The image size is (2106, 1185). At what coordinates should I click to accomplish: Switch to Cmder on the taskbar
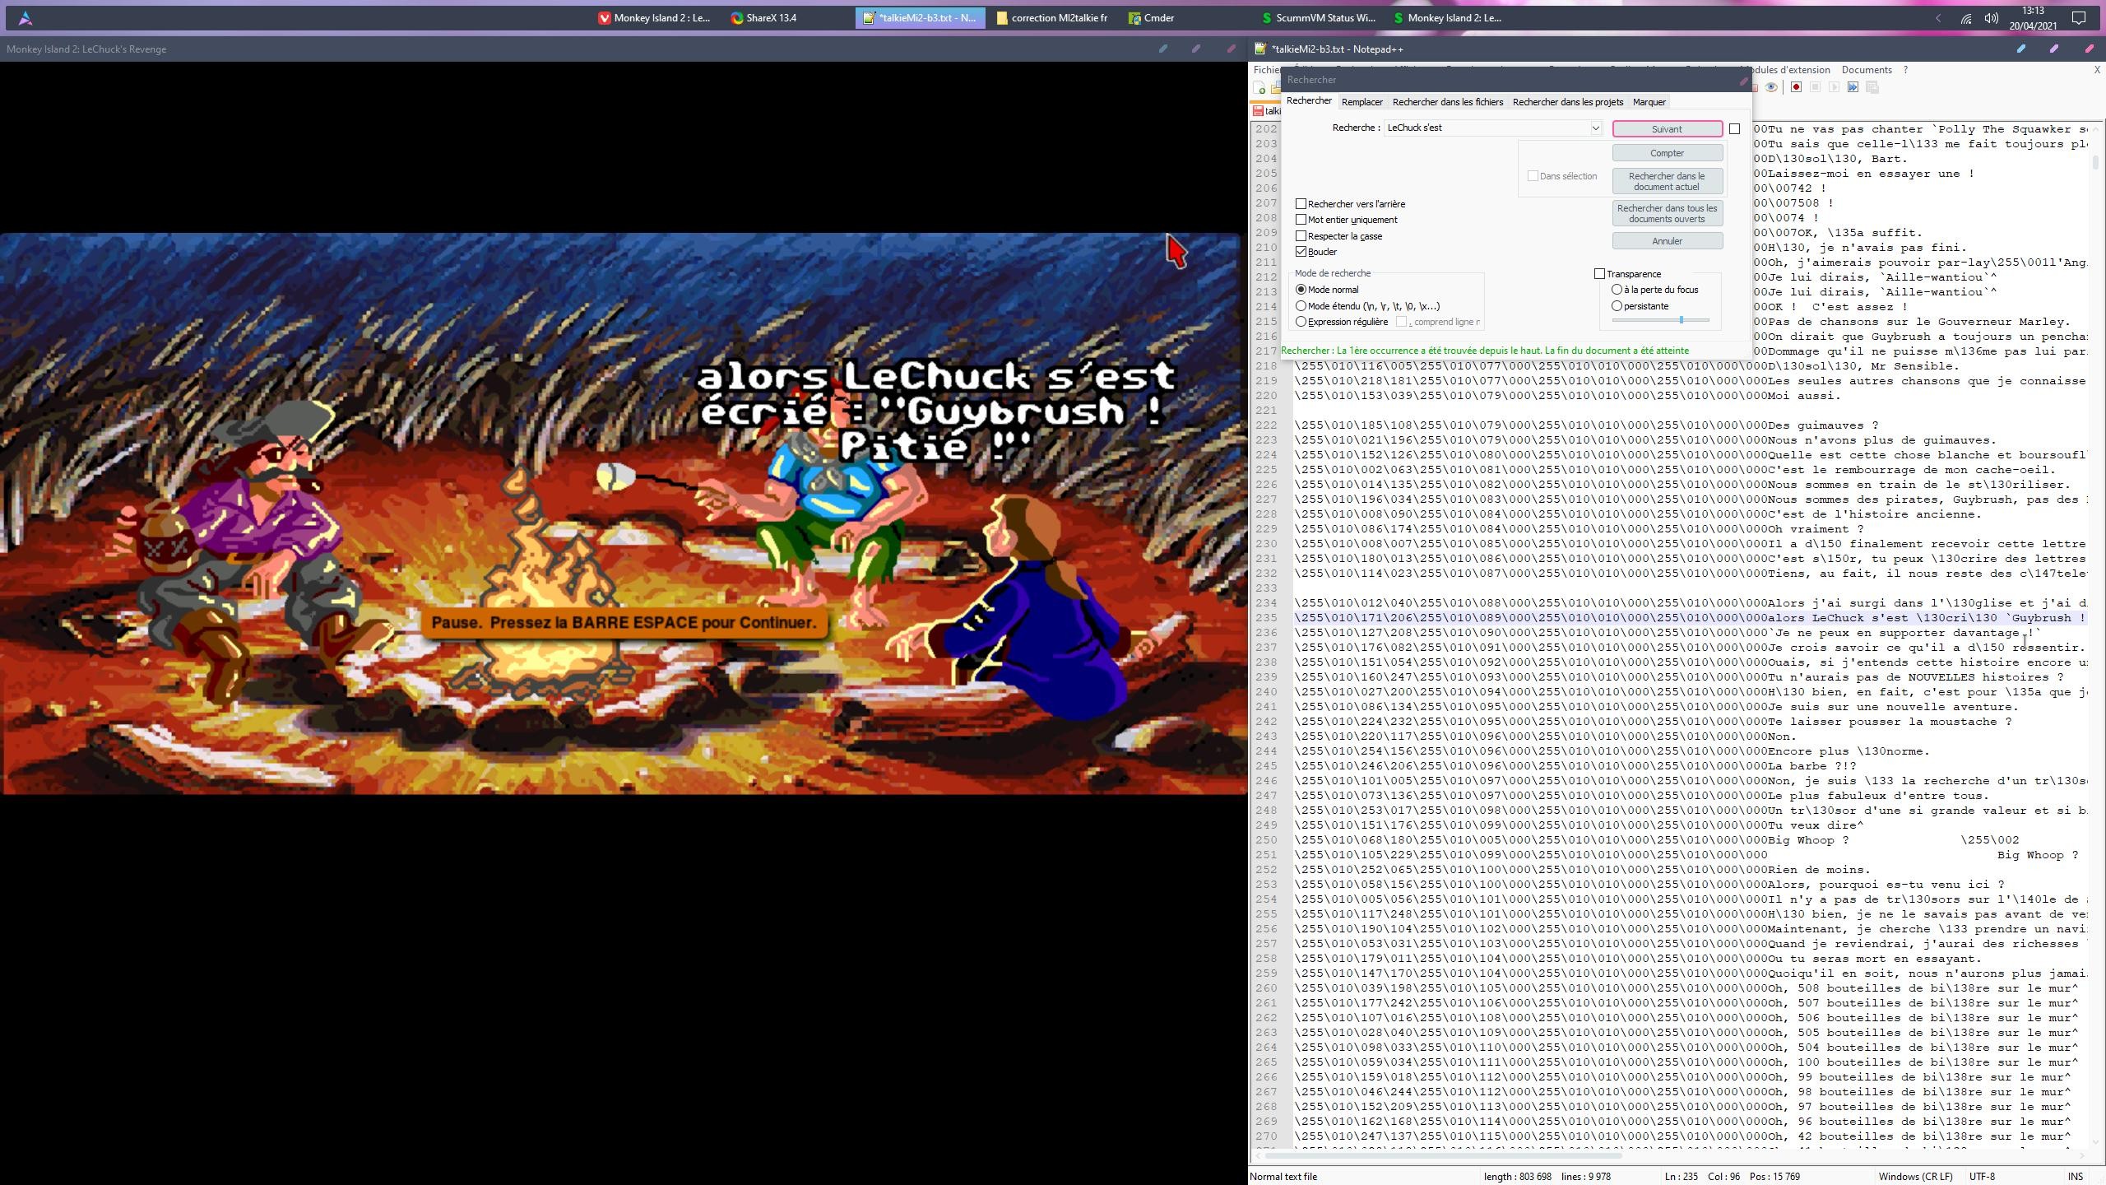point(1152,17)
